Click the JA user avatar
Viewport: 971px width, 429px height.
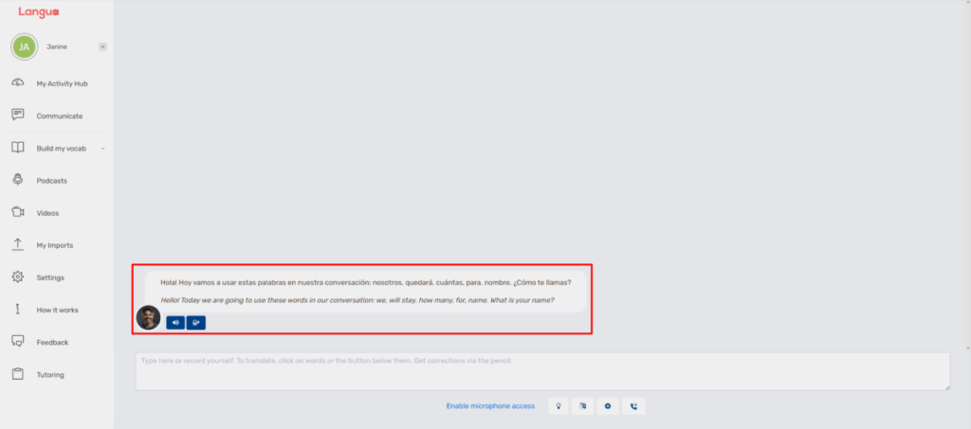(24, 47)
